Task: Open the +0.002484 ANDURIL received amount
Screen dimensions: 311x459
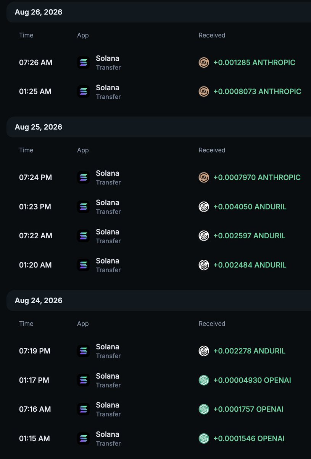Action: 250,265
